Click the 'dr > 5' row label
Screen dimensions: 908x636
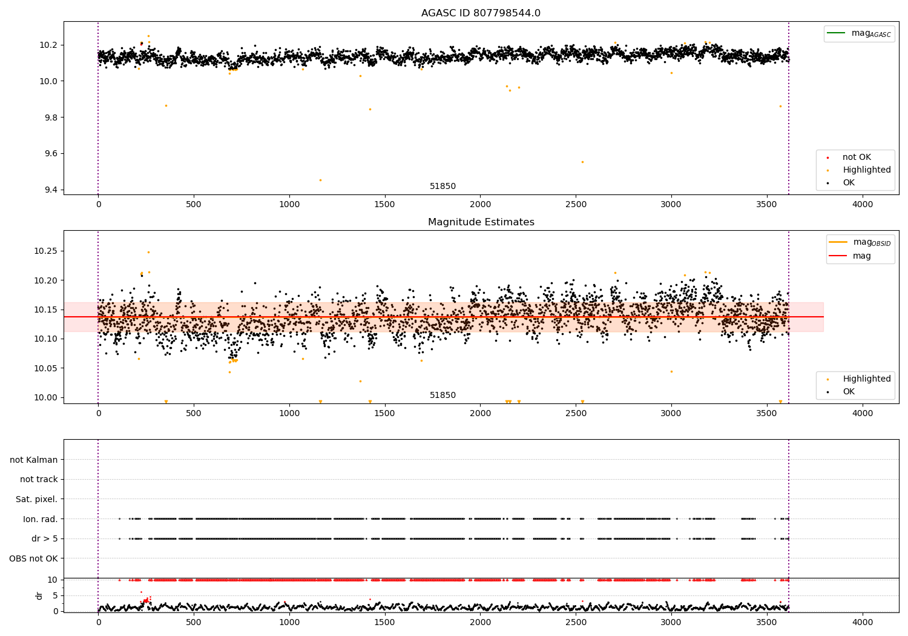click(x=45, y=538)
